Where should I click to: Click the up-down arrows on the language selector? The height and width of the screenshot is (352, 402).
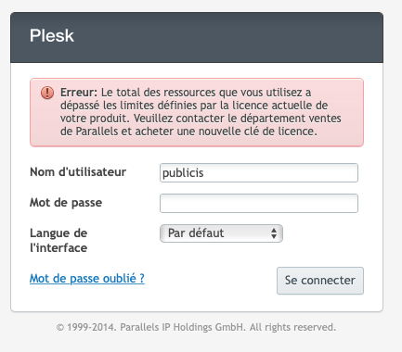[x=274, y=233]
